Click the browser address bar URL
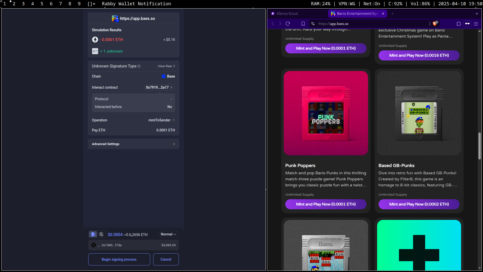Screen dimensions: 483x272 coord(333,24)
